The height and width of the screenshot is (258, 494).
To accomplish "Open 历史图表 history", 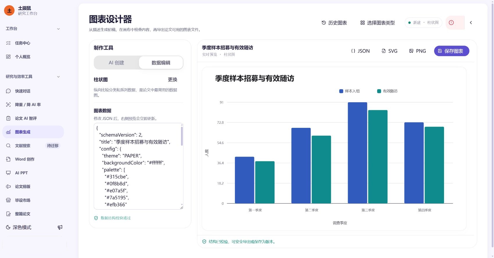I will (334, 23).
